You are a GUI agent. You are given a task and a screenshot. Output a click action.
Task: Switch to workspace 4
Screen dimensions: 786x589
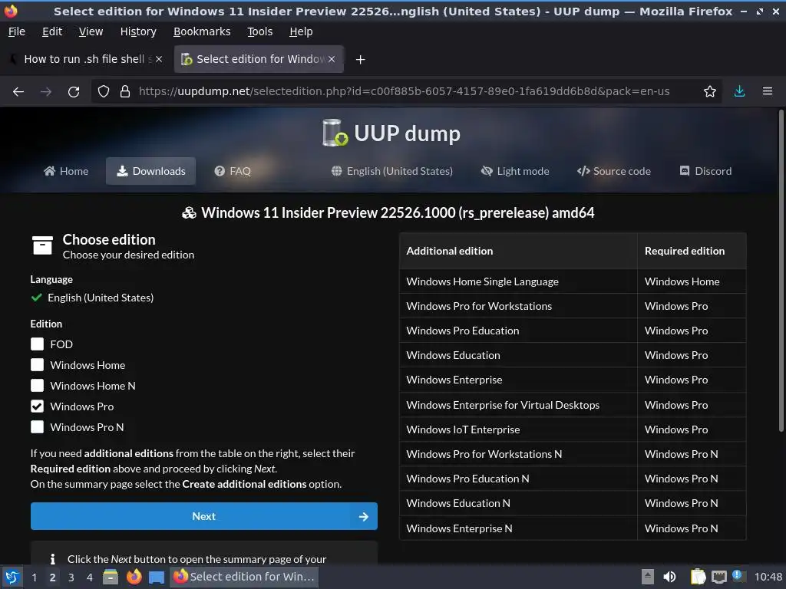[x=90, y=577]
